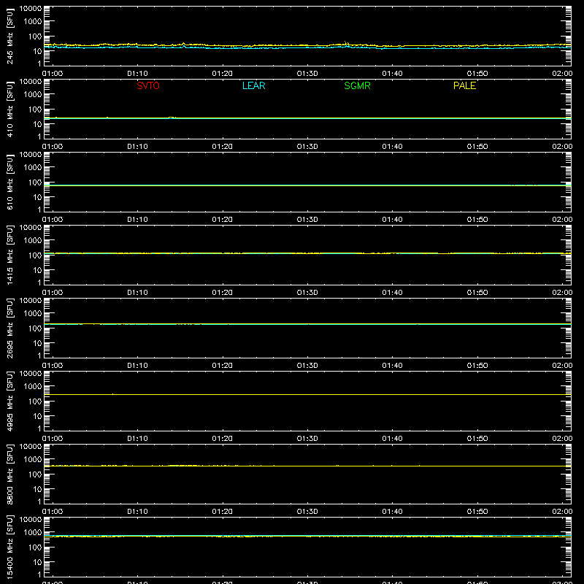Click 01:40 time label below 410 MHz plot
This screenshot has height=584, width=584.
[392, 147]
